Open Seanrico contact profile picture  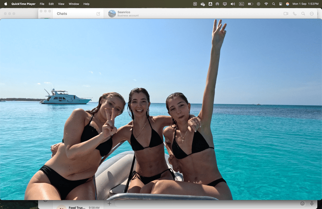click(x=112, y=13)
